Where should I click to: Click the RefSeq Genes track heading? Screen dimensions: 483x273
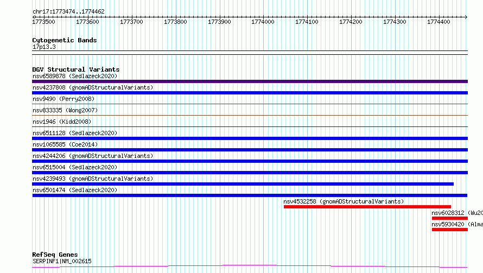point(55,255)
